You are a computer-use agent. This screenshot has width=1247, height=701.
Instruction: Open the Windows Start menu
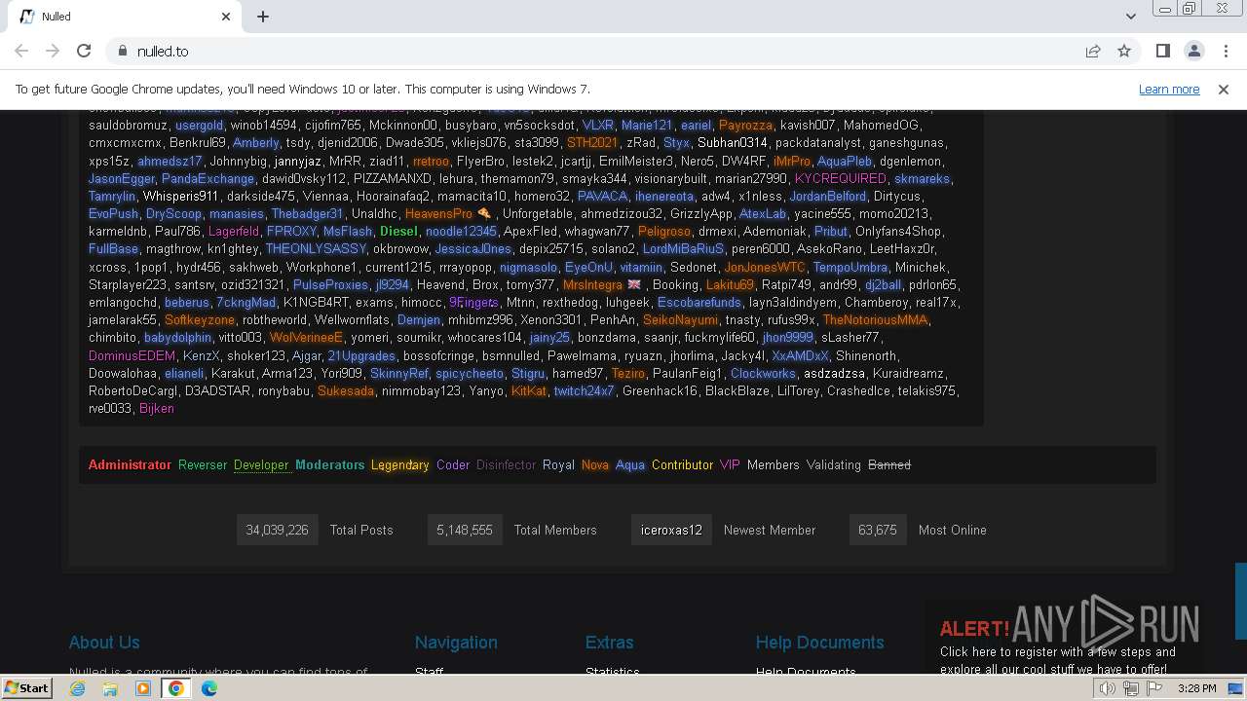pyautogui.click(x=26, y=687)
